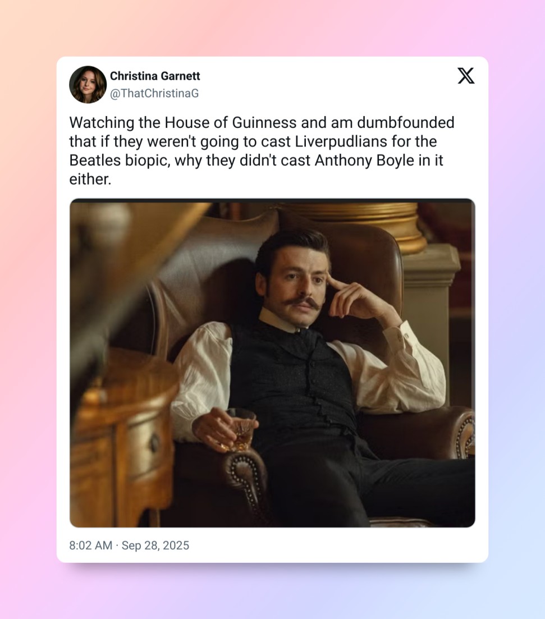
Task: Click the words House of Guinness
Action: [x=231, y=122]
